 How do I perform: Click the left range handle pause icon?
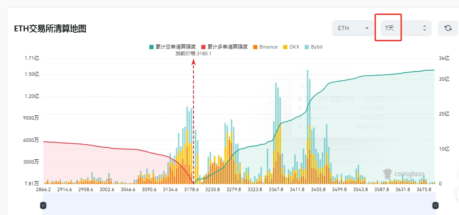click(43, 205)
